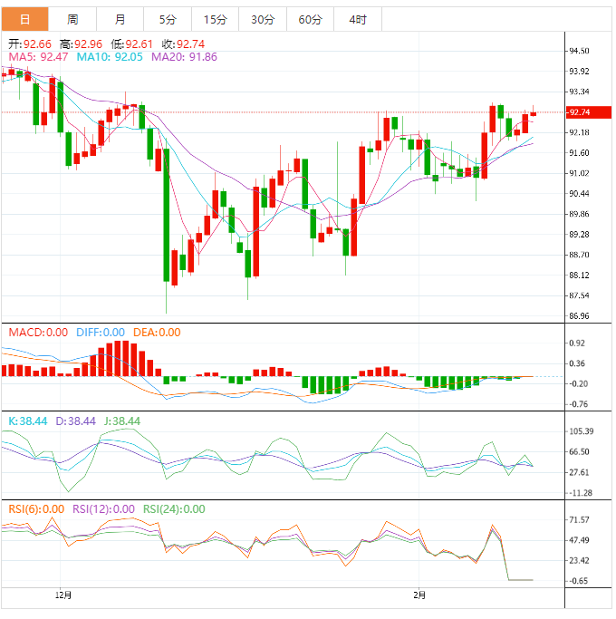Screen dimensions: 616x619
Task: Click the 86.96 price axis label
Action: (x=579, y=315)
